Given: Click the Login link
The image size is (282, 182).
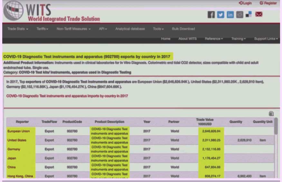Looking at the screenshot, I should (245, 3).
